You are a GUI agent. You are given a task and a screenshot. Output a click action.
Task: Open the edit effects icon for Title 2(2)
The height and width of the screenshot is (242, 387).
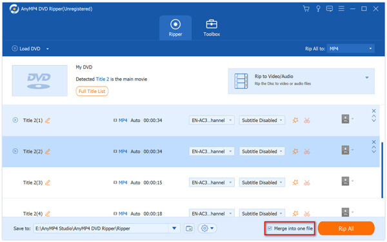(x=295, y=152)
